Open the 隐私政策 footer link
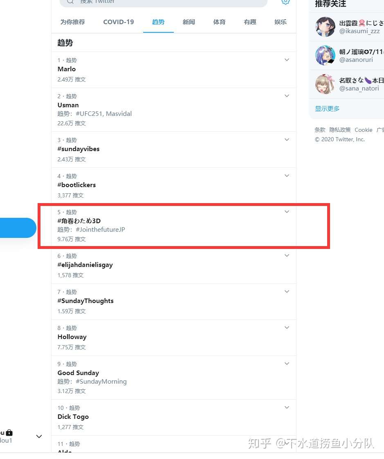 pos(340,130)
